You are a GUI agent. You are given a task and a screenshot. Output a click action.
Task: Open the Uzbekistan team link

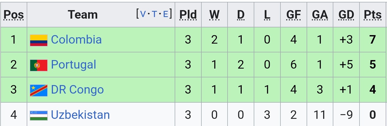pyautogui.click(x=80, y=115)
